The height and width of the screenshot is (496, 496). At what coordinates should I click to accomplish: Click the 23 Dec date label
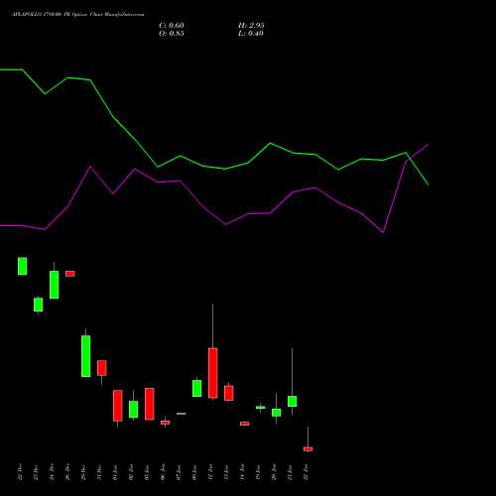point(36,472)
